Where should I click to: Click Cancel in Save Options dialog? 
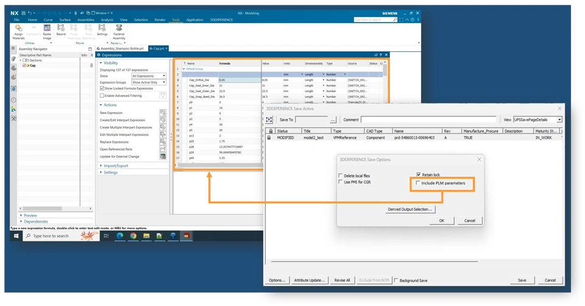pos(470,221)
